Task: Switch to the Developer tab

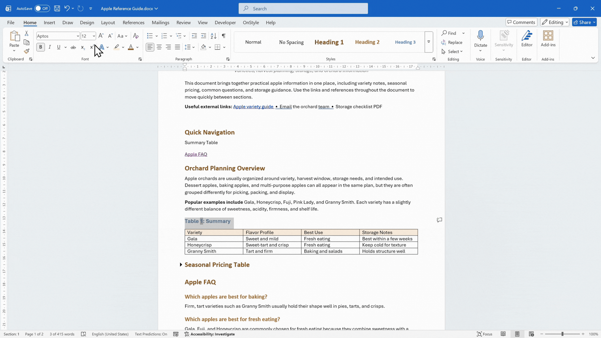Action: point(225,23)
